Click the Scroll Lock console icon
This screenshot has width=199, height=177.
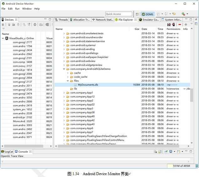coord(160,152)
